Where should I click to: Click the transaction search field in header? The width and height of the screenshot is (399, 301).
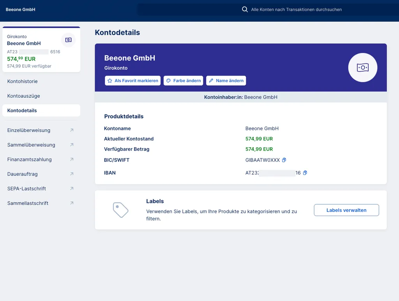[x=296, y=9]
